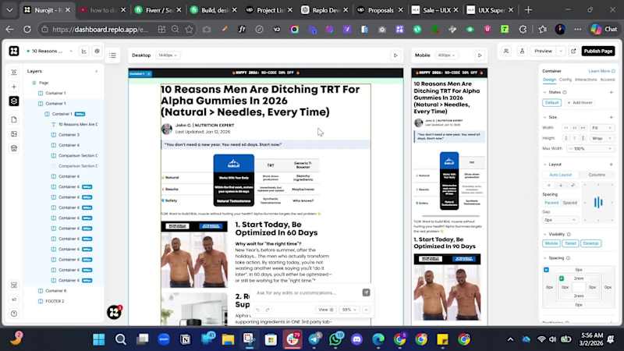Open the page name 10 Reasons dropdown
624x351 pixels.
point(50,51)
